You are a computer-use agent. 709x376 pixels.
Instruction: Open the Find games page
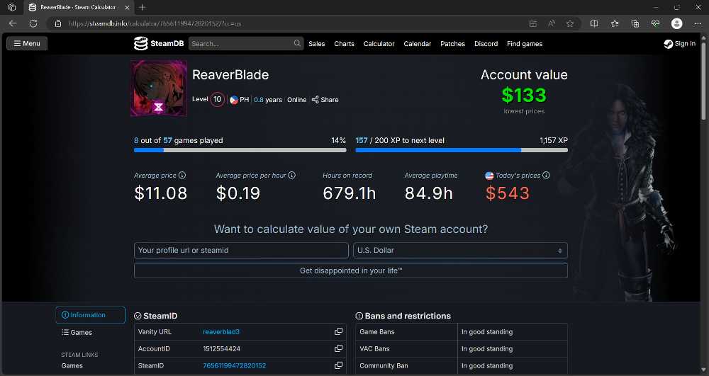525,44
